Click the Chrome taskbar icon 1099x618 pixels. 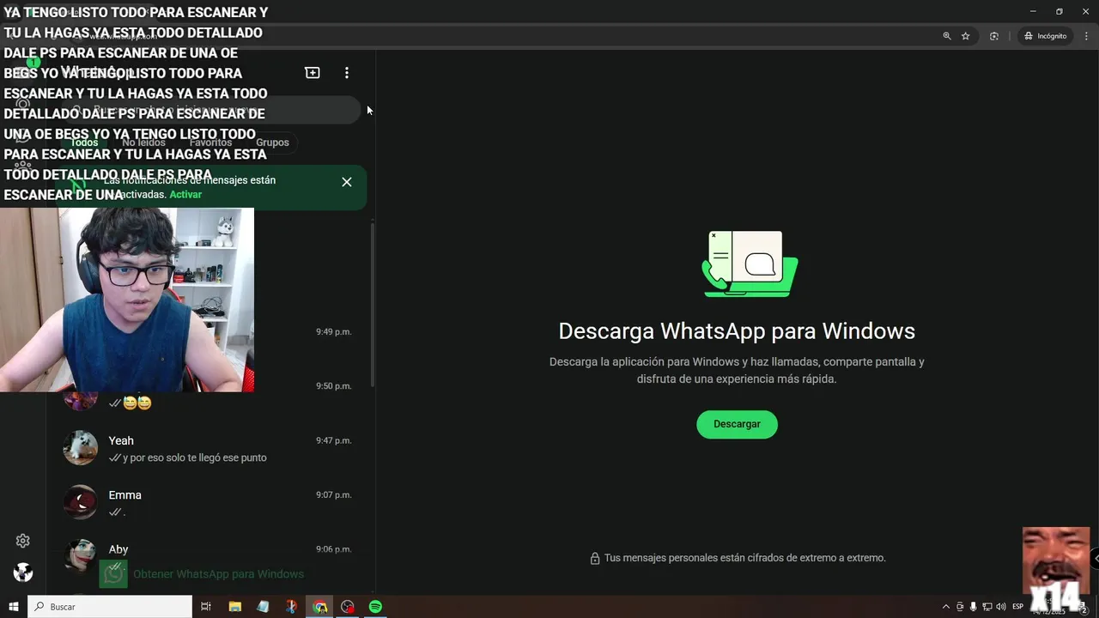pyautogui.click(x=319, y=607)
